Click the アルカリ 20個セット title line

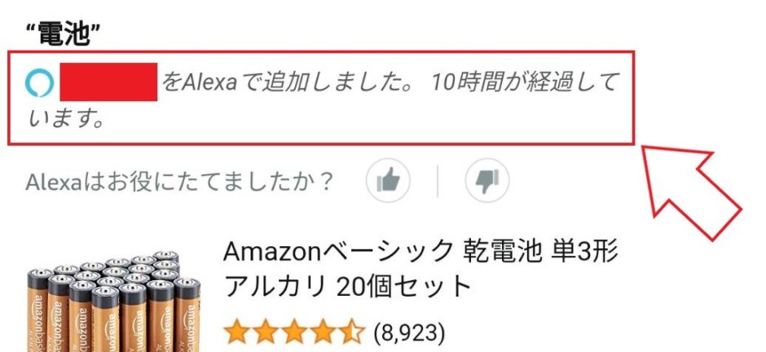[347, 287]
